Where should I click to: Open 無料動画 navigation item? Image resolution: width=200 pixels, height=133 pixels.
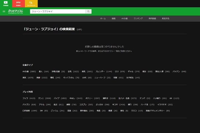(x=152, y=19)
